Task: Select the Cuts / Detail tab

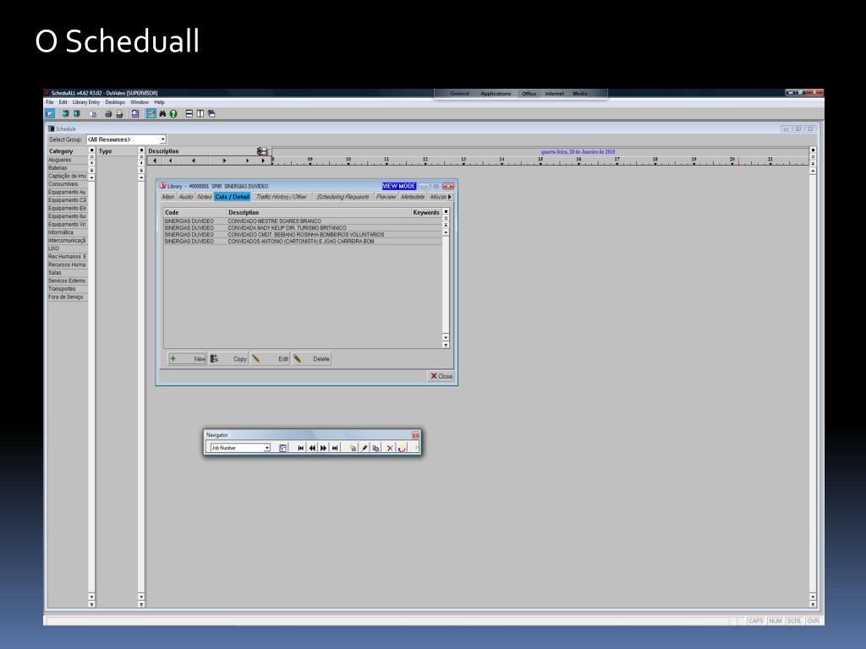Action: click(x=232, y=197)
